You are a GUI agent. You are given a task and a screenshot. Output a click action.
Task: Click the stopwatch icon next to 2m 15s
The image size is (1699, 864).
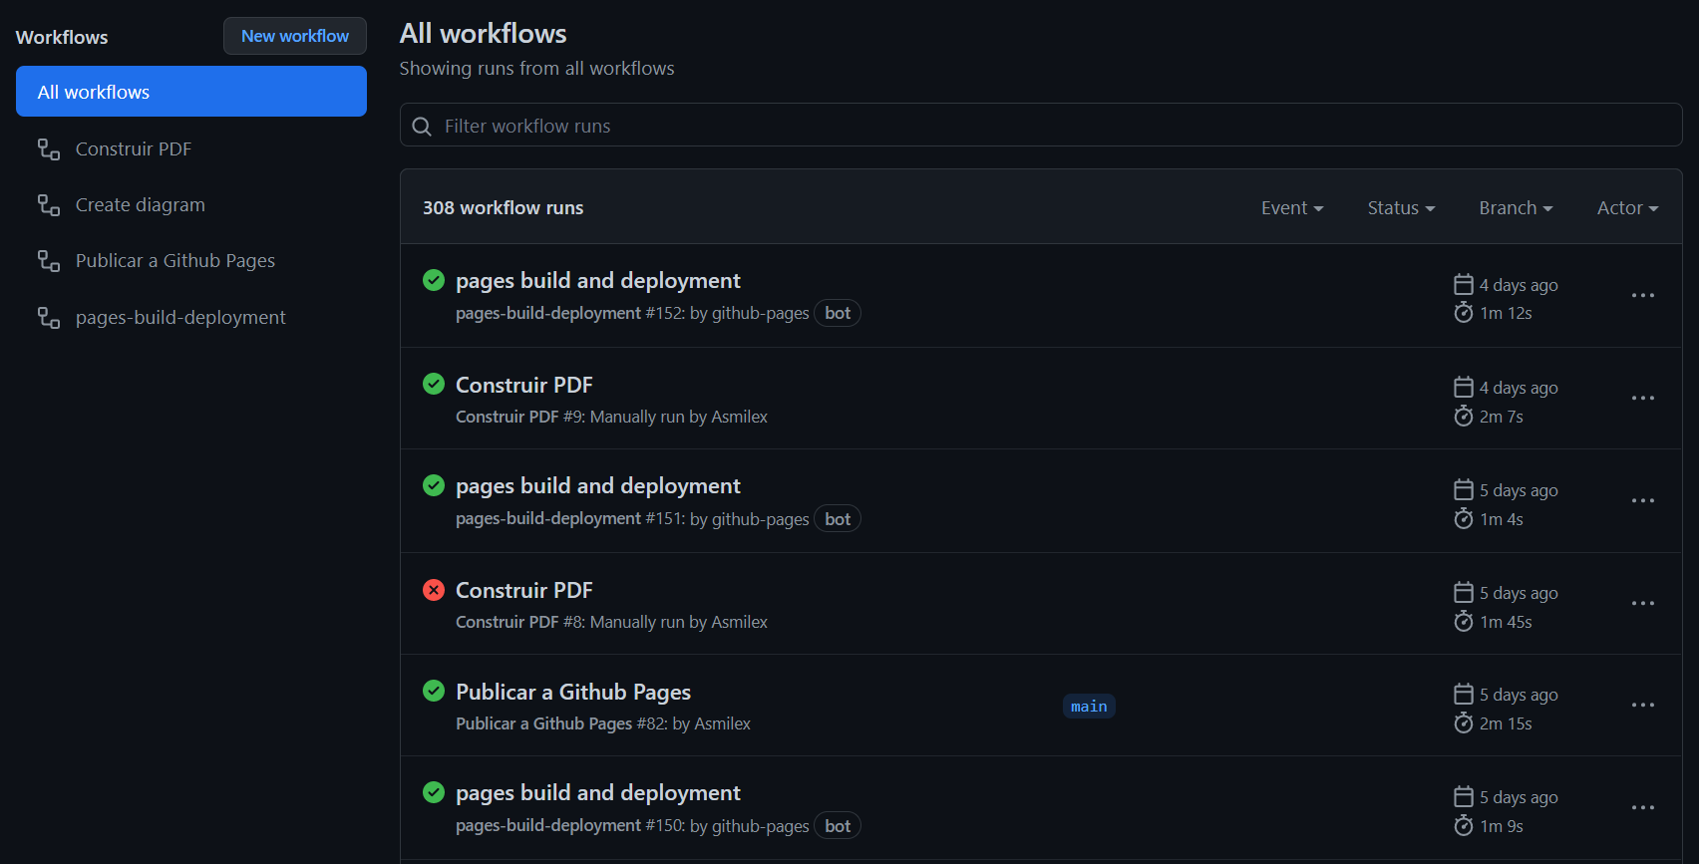[x=1464, y=723]
